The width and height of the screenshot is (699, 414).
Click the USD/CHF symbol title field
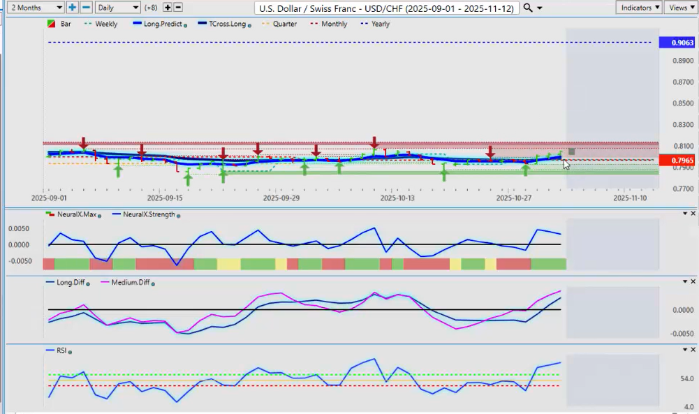click(x=387, y=8)
